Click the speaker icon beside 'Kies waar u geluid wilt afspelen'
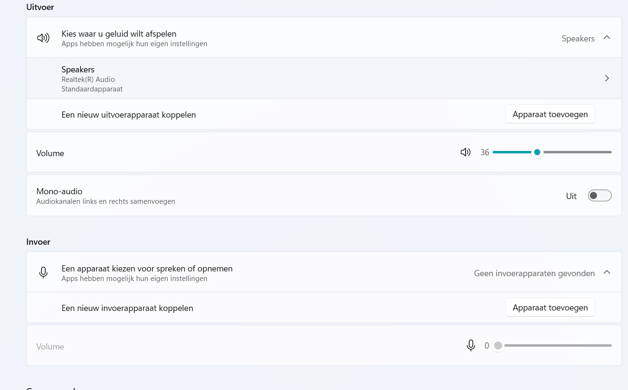Viewport: 628px width, 390px height. 43,38
